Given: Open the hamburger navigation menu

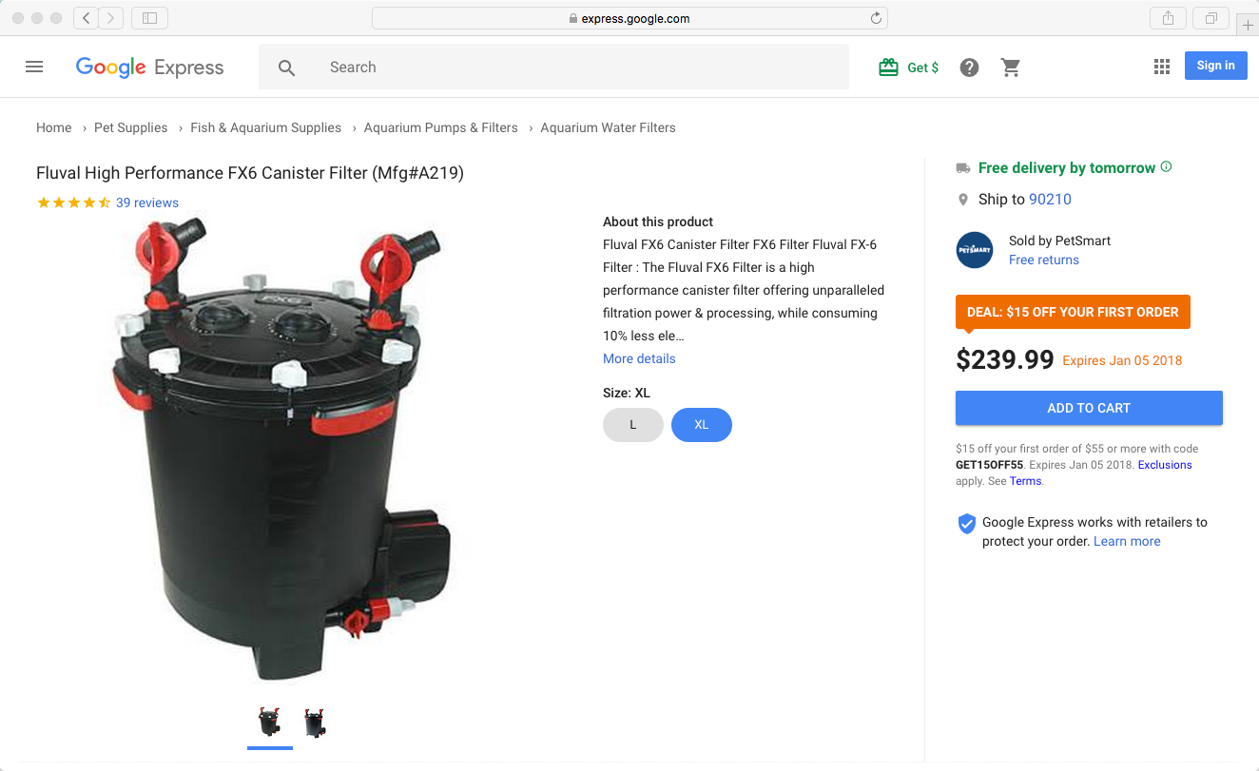Looking at the screenshot, I should (x=34, y=67).
